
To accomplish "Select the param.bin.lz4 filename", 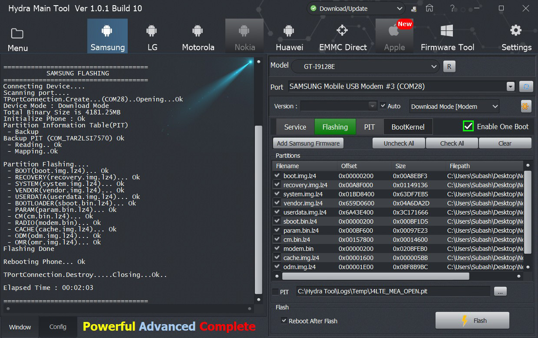I will tap(301, 230).
